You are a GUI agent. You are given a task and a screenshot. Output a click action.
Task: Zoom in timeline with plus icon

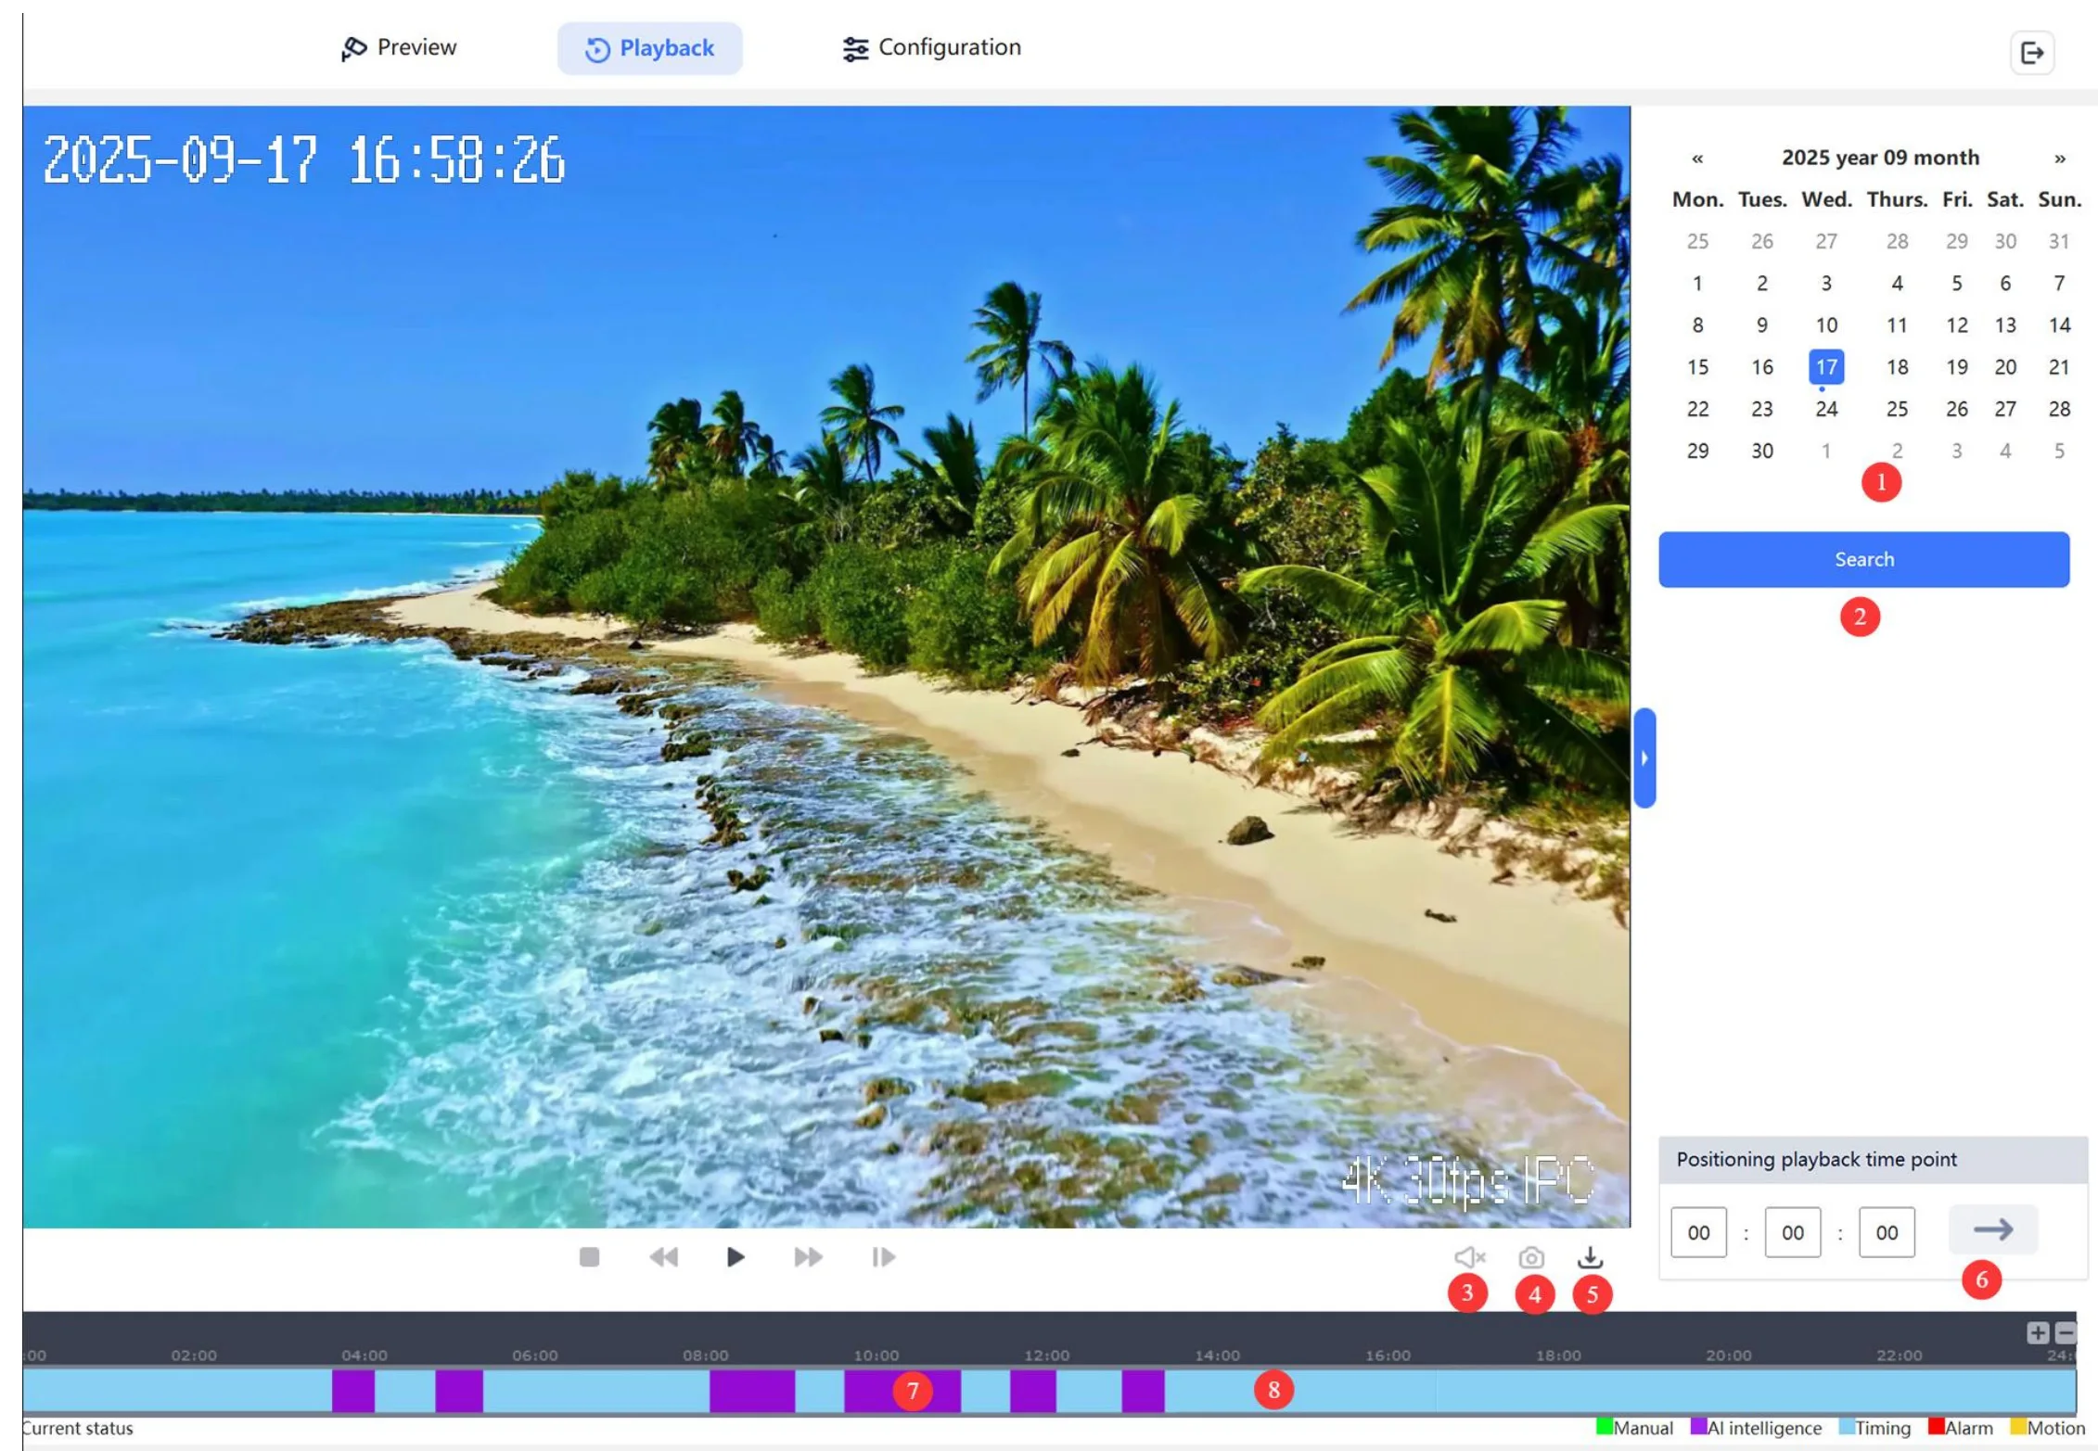pyautogui.click(x=2037, y=1332)
